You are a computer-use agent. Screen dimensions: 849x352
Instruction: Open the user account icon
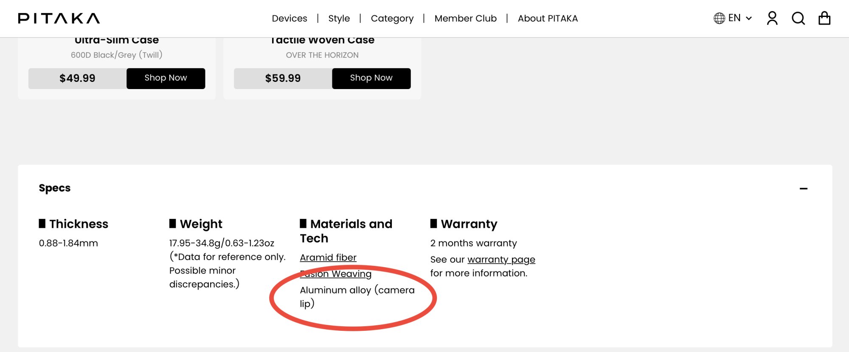click(772, 18)
